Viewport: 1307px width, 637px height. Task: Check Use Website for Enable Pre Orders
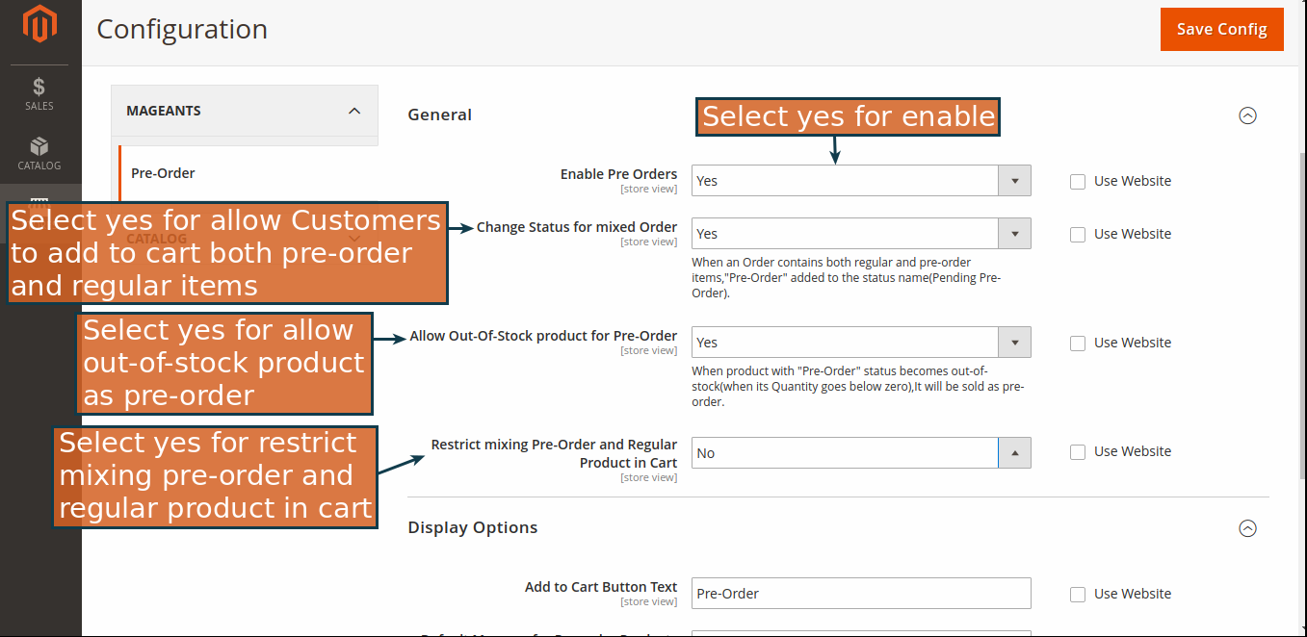coord(1078,182)
